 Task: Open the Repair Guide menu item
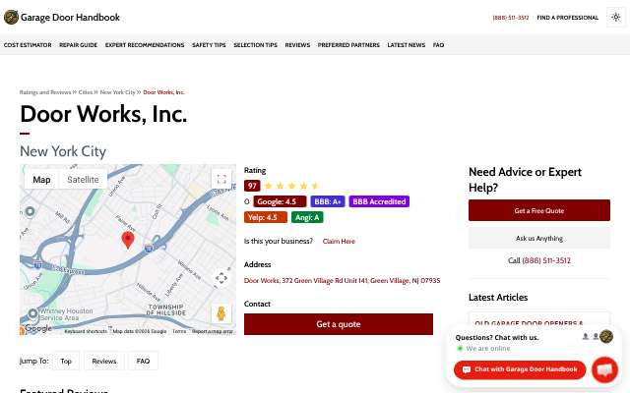tap(79, 45)
